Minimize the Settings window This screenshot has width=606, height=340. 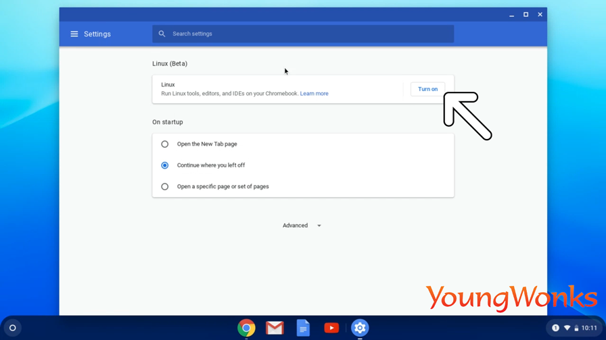click(x=512, y=15)
